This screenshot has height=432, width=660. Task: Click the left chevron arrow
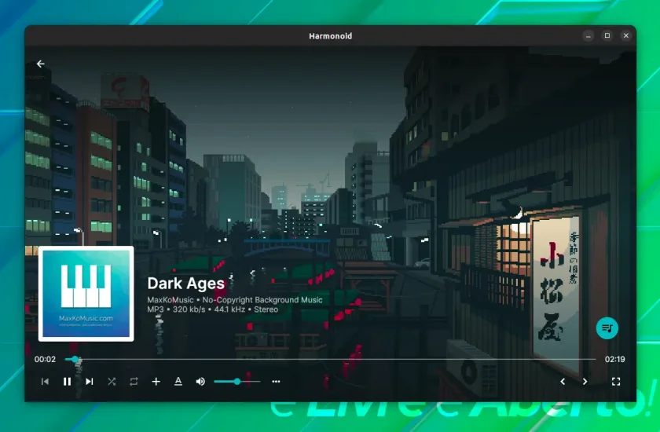pos(563,382)
